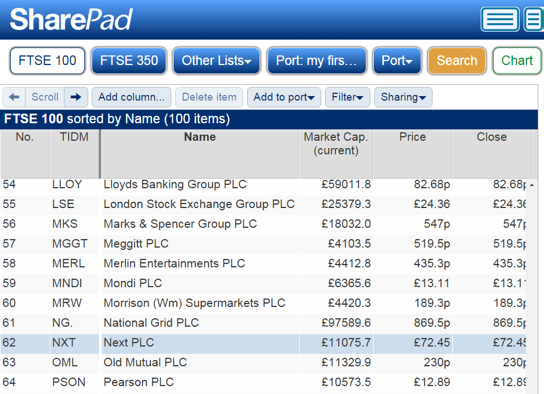The image size is (544, 394).
Task: Click market cap value £25379.3
Action: click(346, 204)
